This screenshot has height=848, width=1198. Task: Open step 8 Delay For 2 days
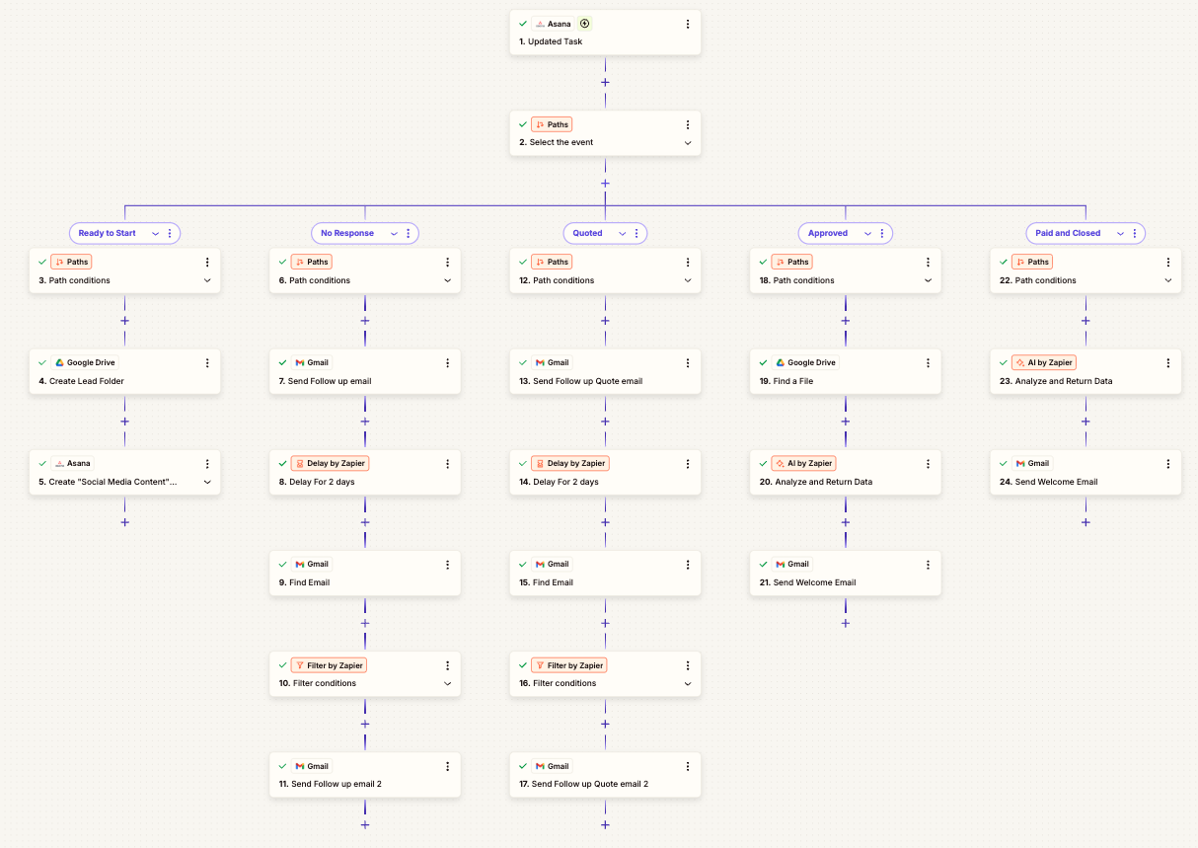(x=365, y=473)
